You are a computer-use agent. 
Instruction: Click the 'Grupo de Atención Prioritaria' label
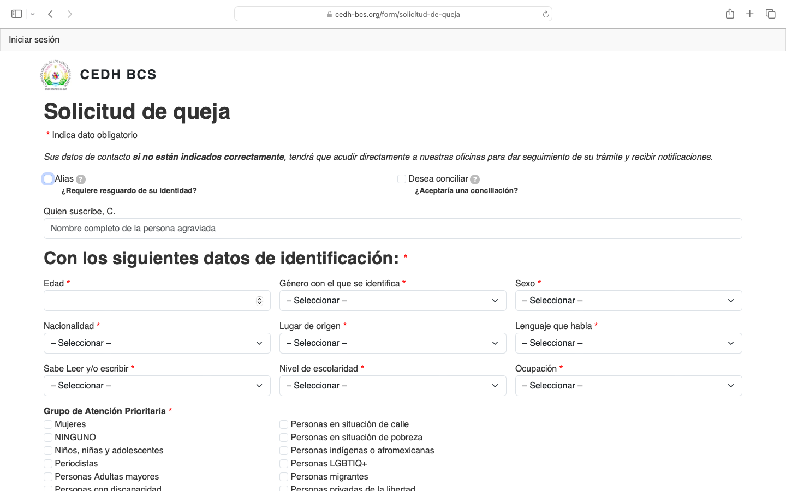tap(105, 411)
